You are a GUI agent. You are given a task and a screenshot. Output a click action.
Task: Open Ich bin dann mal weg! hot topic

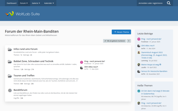155,92
